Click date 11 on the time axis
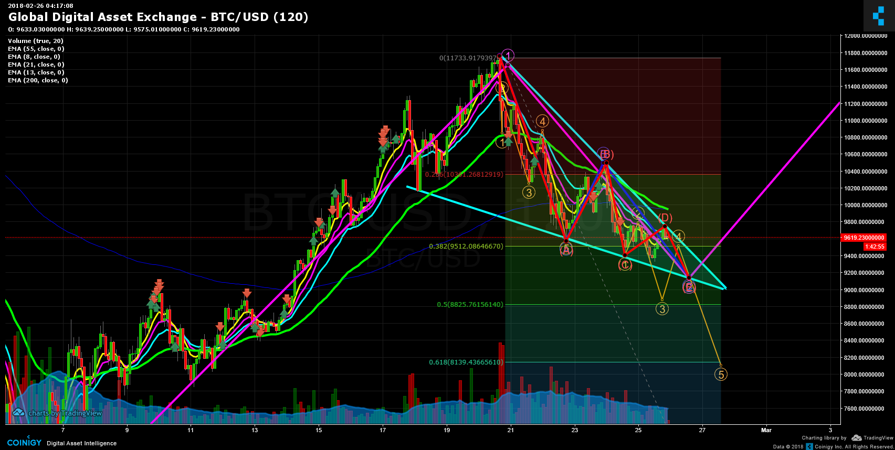This screenshot has height=450, width=895. coord(191,430)
